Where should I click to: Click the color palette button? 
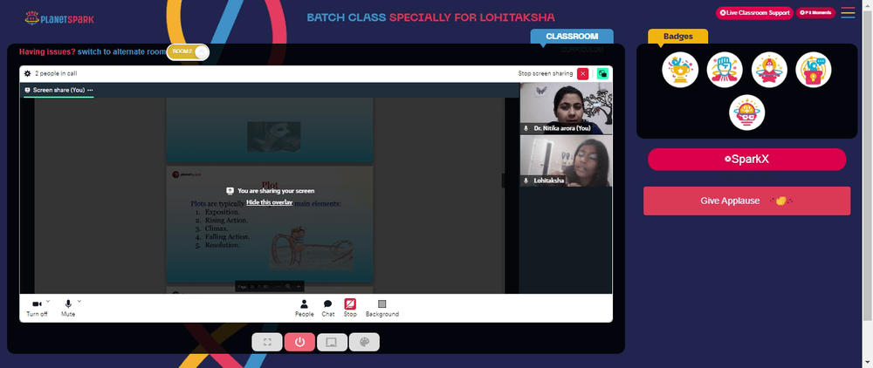(364, 342)
